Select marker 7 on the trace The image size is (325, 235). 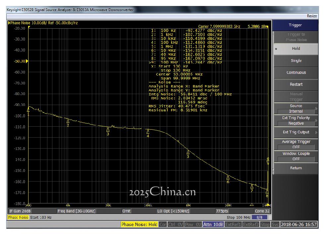[x=252, y=186]
